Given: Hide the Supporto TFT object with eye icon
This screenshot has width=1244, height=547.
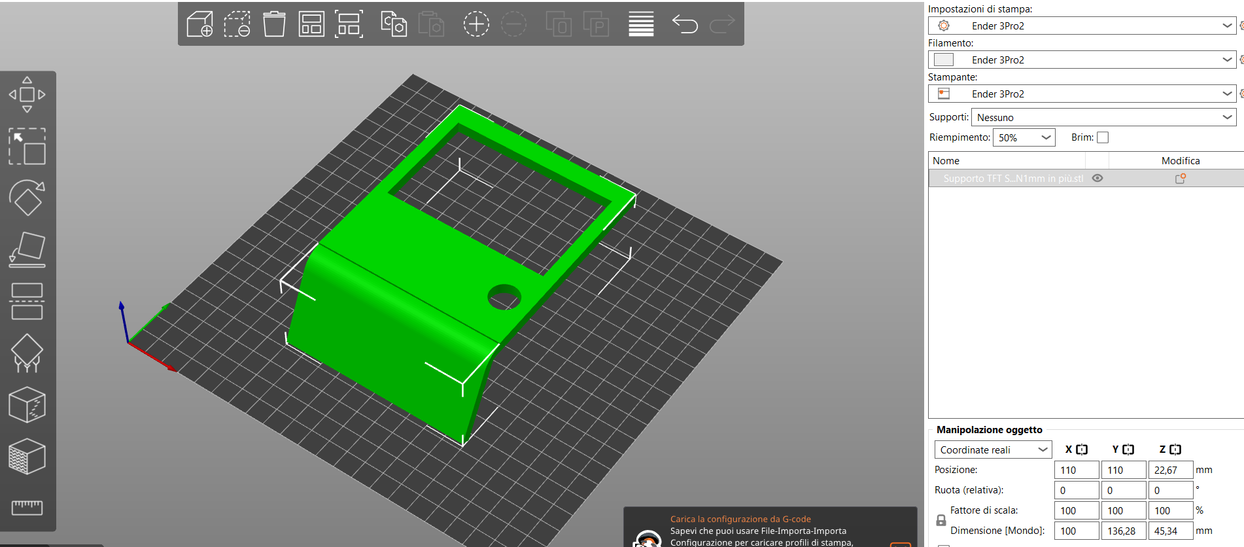Looking at the screenshot, I should click(1097, 178).
